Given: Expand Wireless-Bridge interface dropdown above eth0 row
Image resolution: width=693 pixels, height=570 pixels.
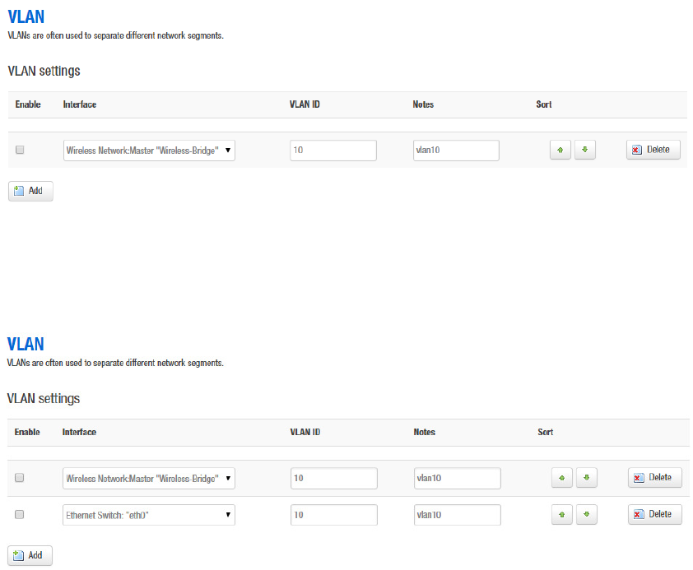Looking at the screenshot, I should (149, 478).
